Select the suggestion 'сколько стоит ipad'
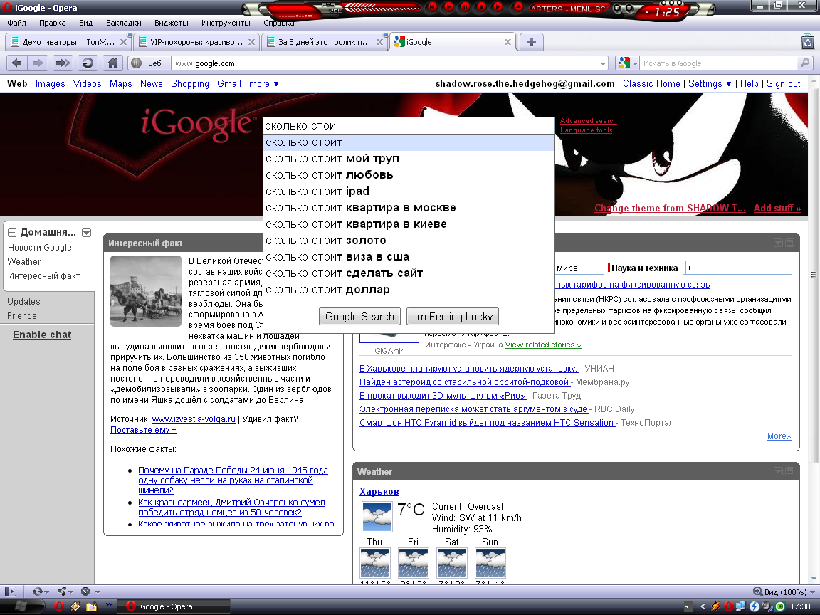The width and height of the screenshot is (820, 615). coord(409,191)
